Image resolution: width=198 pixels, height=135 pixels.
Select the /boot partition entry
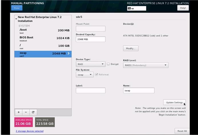coord(43,31)
